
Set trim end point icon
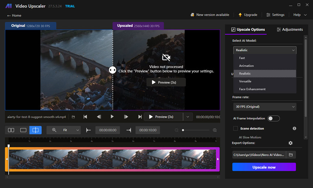129,130
